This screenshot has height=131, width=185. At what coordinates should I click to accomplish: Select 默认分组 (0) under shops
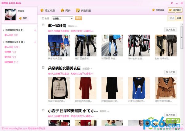tap(11, 35)
